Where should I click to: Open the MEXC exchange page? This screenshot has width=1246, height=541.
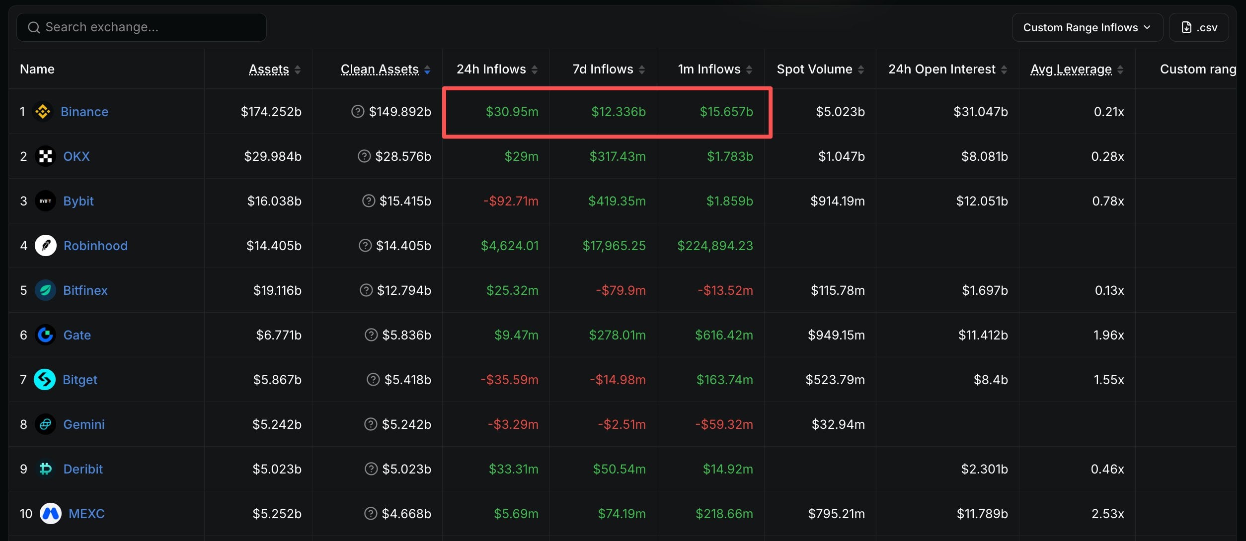[x=86, y=514]
